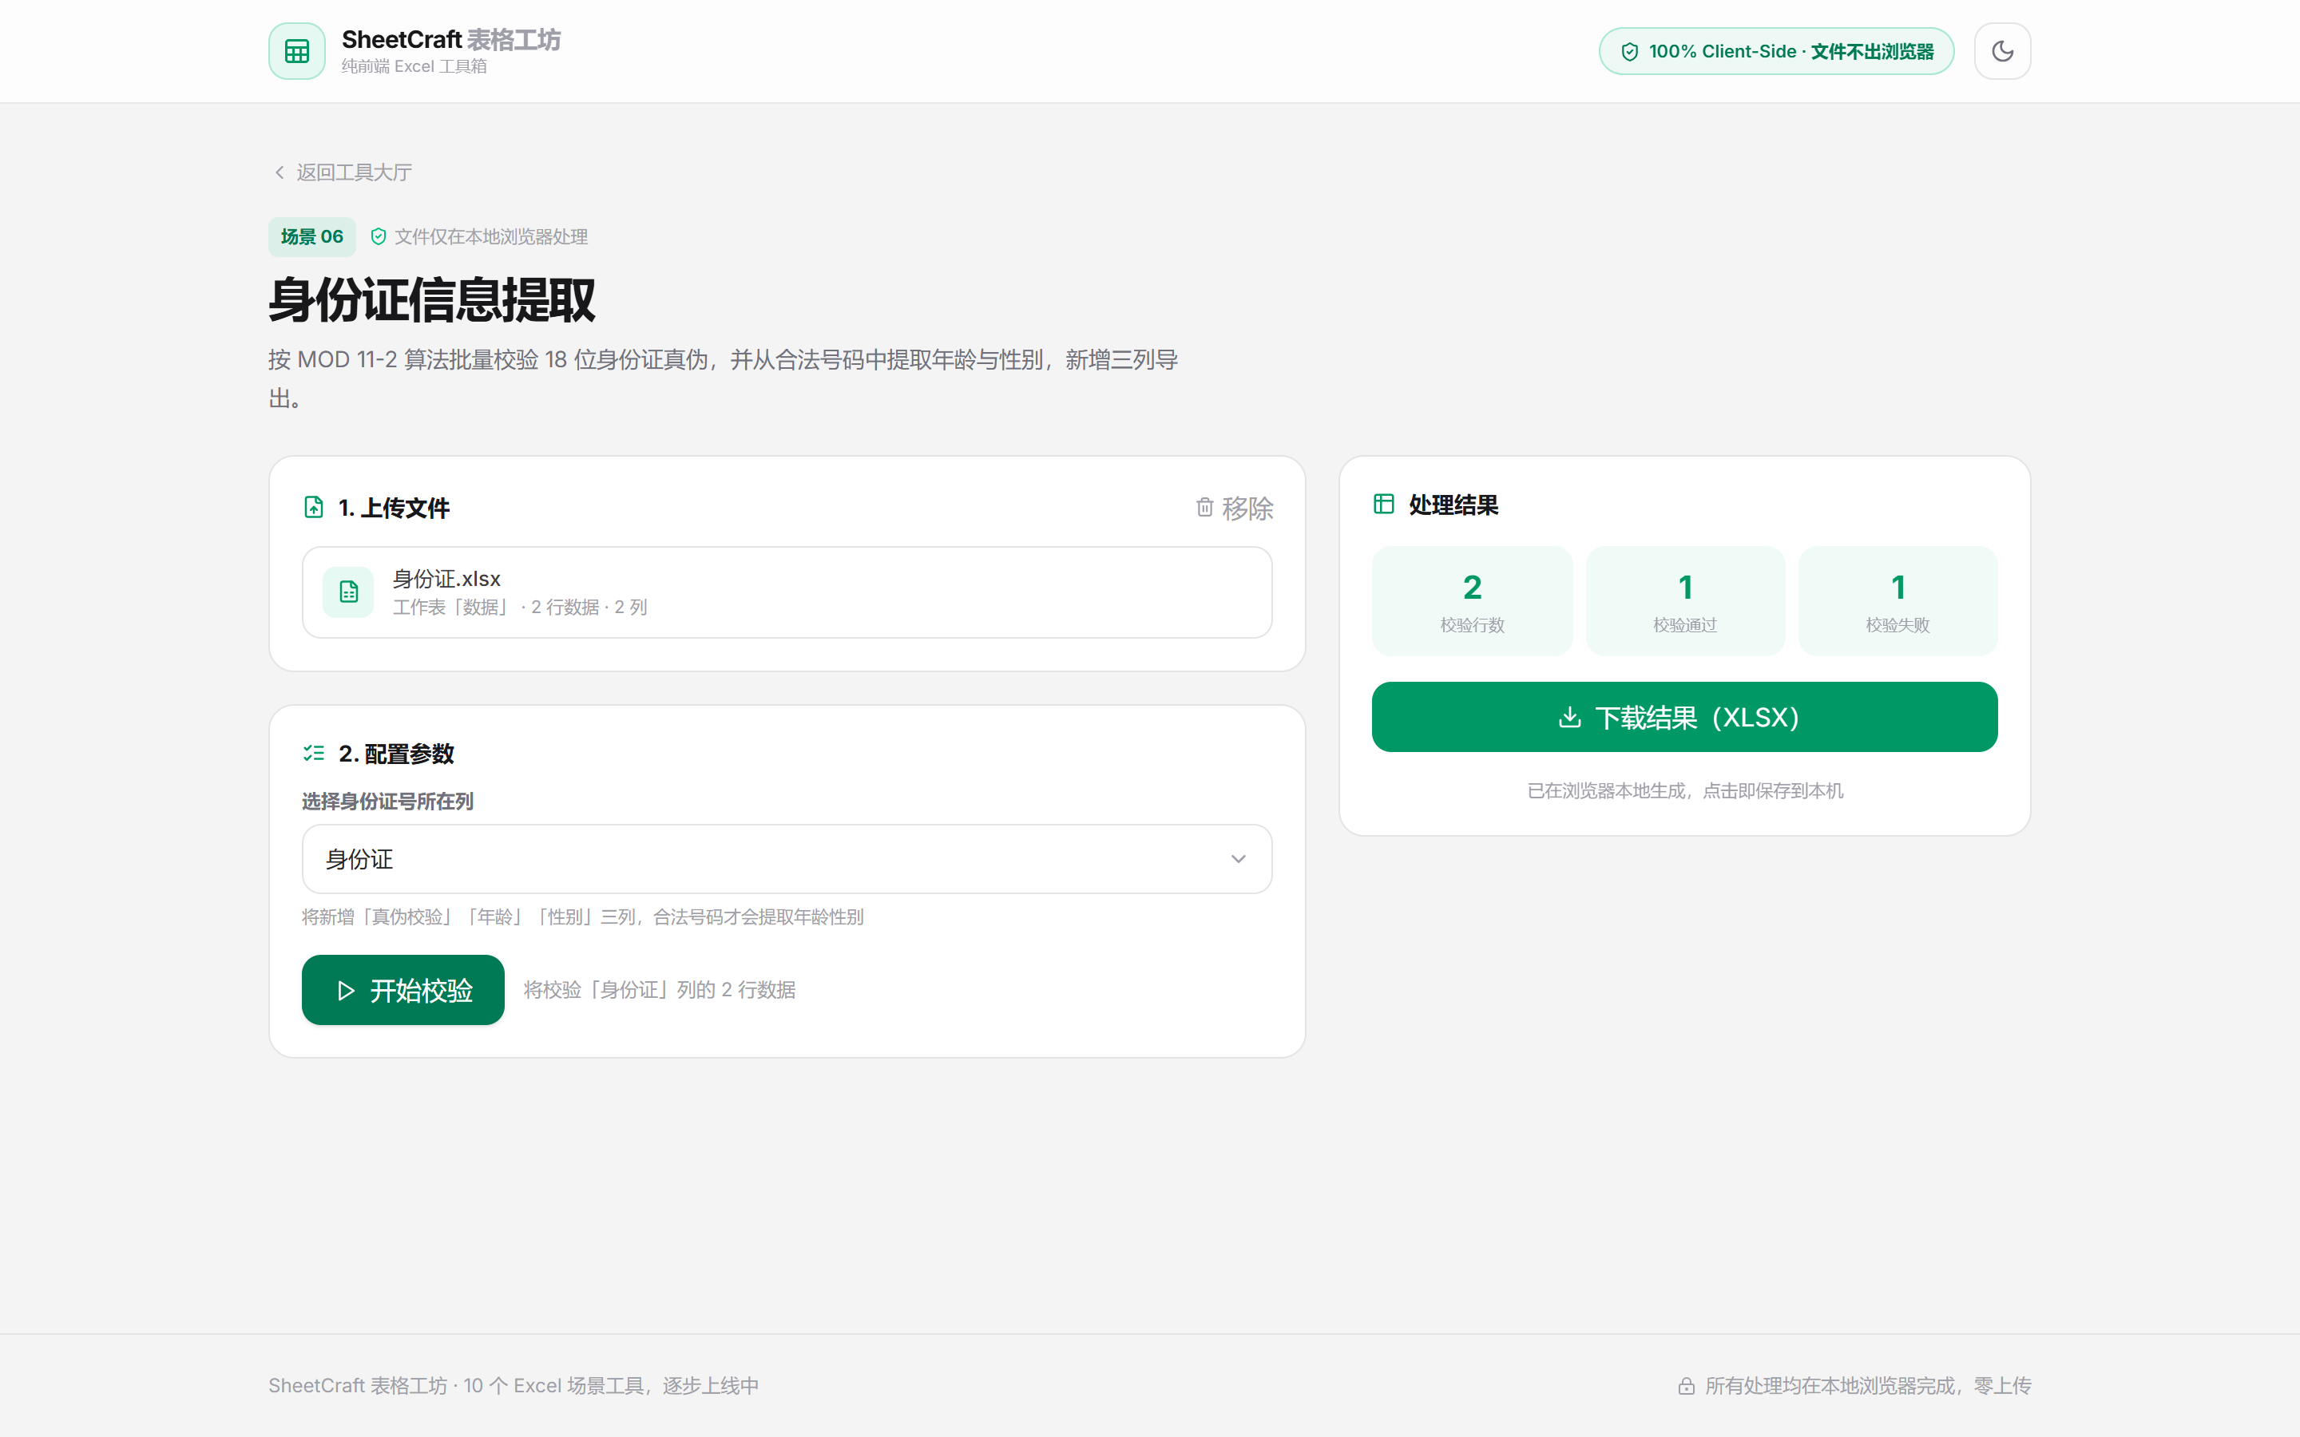Click the trash icon beside 移除
The image size is (2300, 1437).
tap(1204, 508)
